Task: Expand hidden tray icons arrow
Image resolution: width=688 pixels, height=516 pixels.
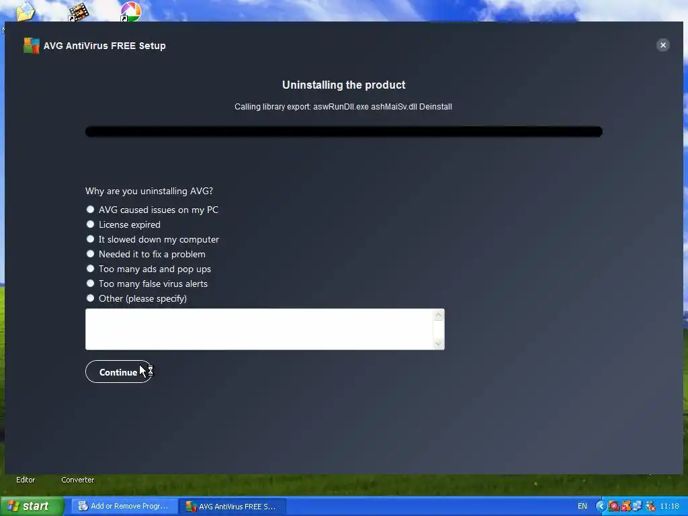Action: pyautogui.click(x=601, y=506)
